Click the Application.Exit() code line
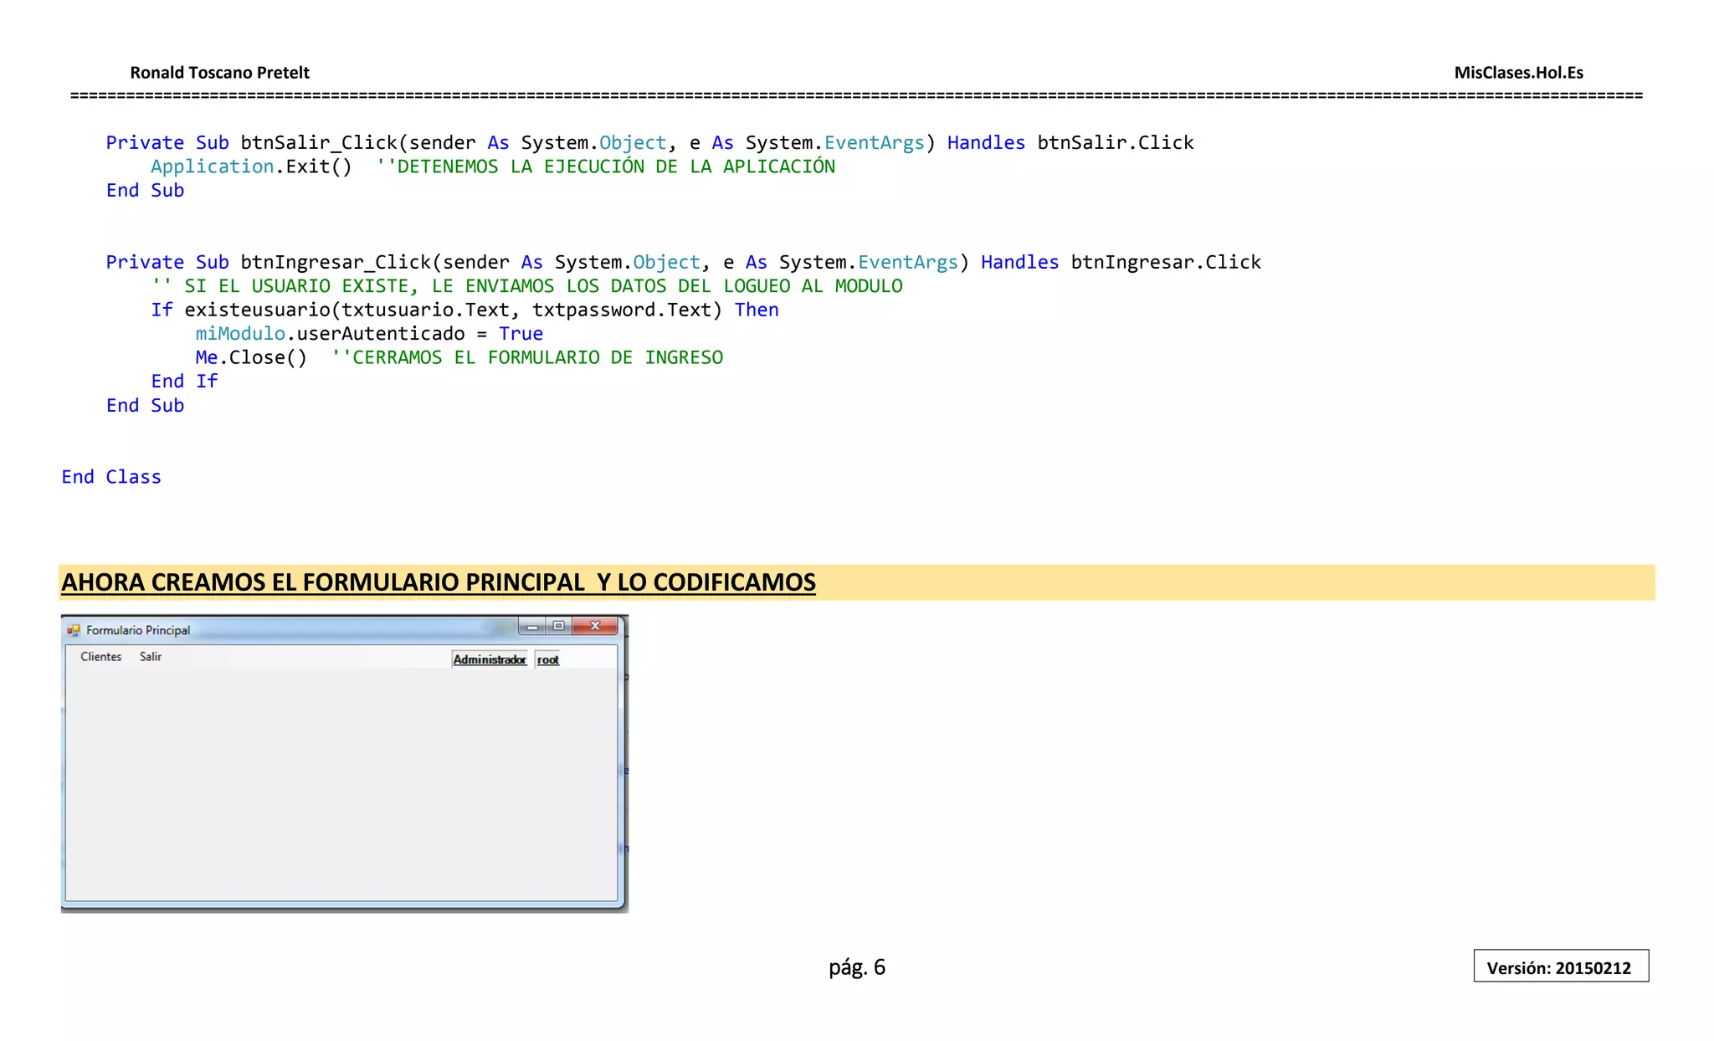1714x1041 pixels. point(251,167)
